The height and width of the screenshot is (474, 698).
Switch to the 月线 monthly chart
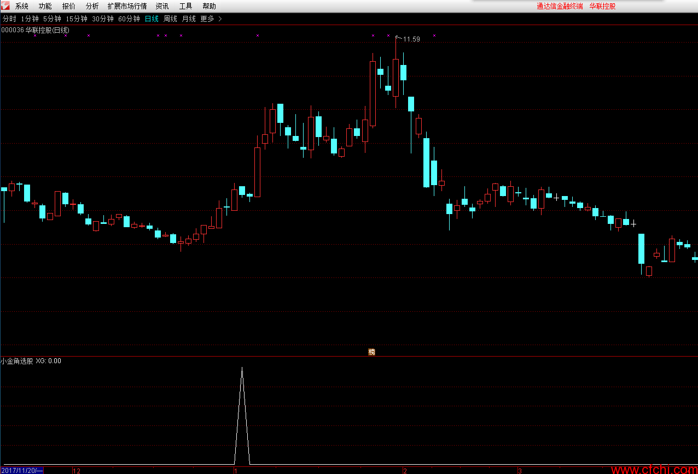[x=189, y=19]
